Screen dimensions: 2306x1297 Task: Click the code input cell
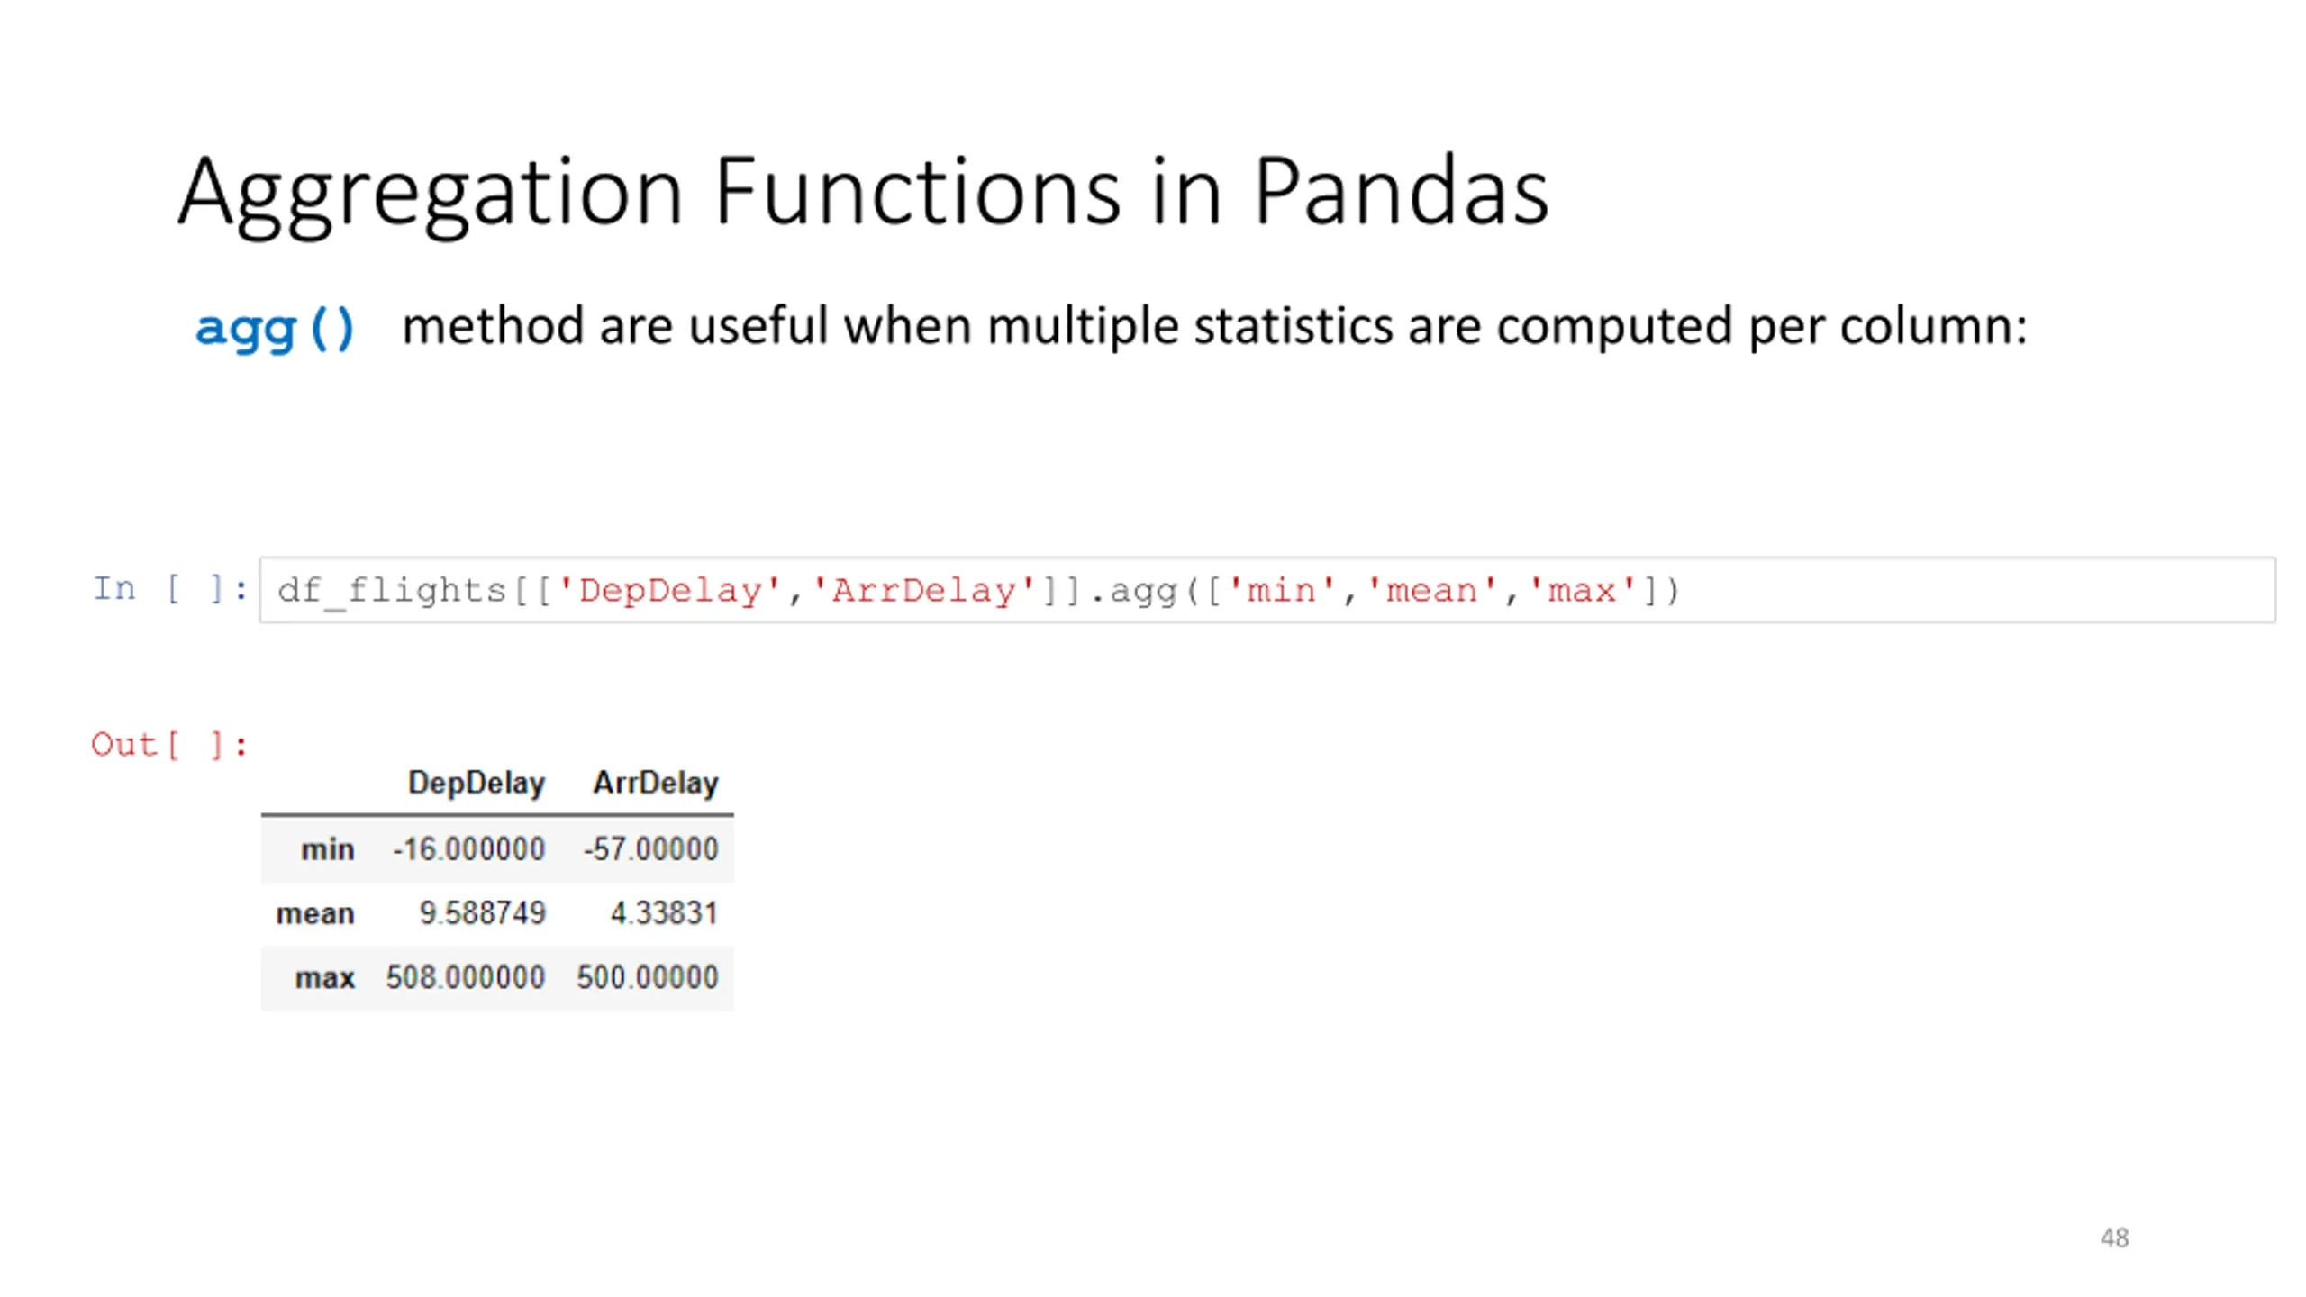click(1266, 590)
